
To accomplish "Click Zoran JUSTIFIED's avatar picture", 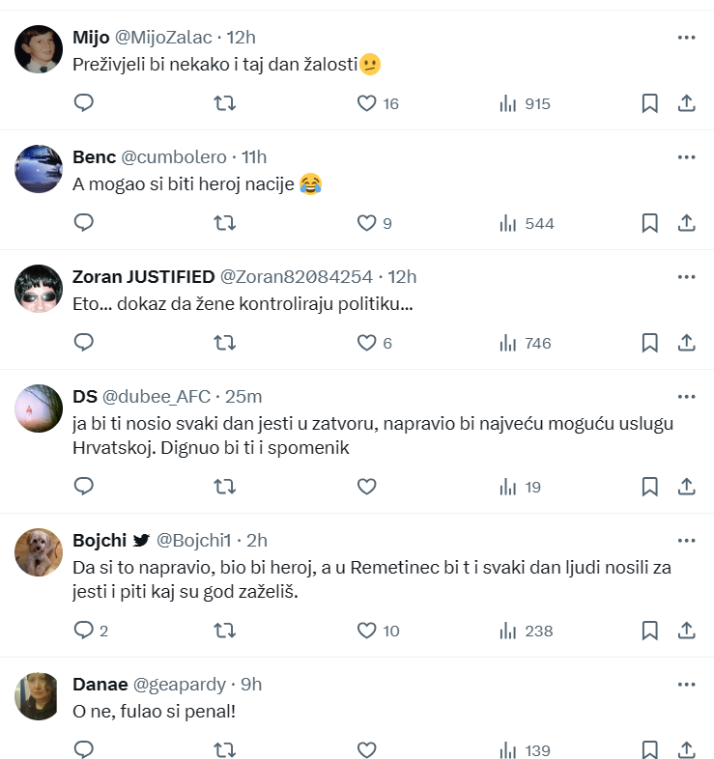I will [x=39, y=289].
